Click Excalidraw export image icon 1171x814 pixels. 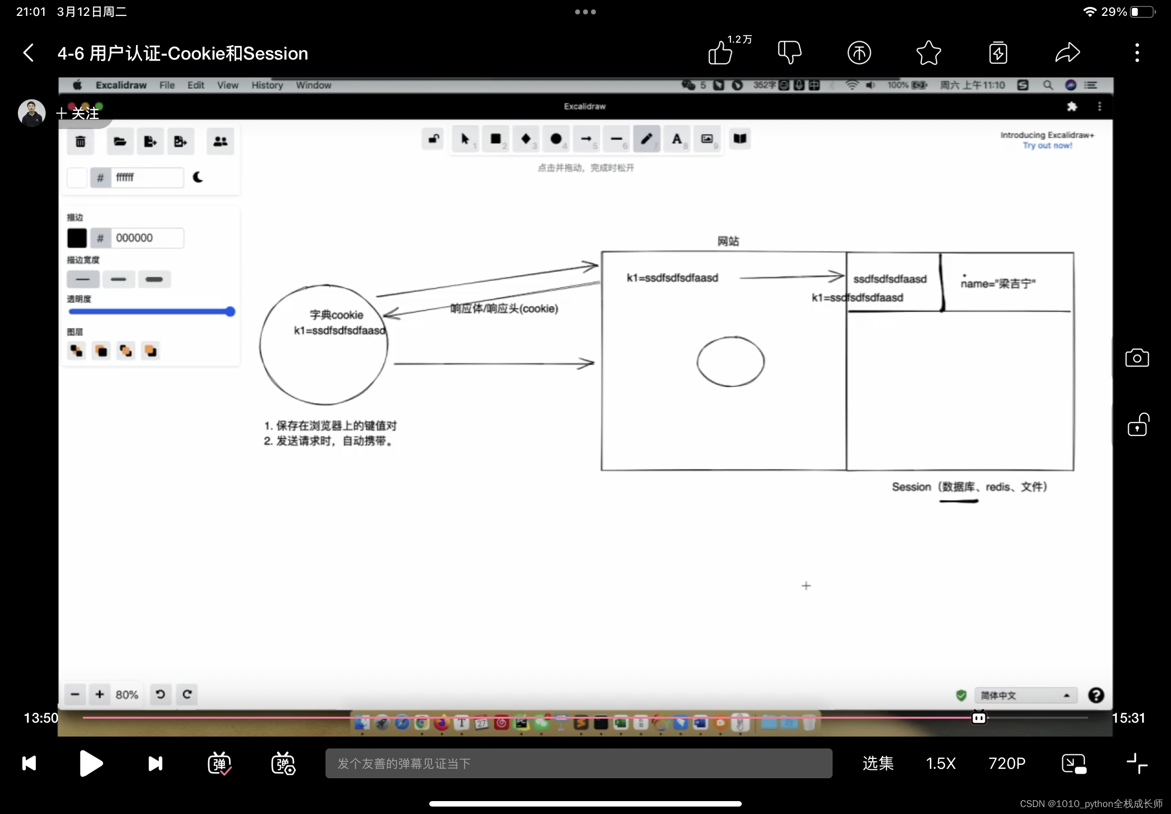tap(181, 141)
